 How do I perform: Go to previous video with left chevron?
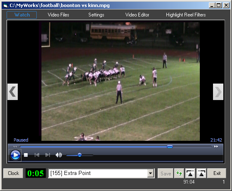pyautogui.click(x=12, y=92)
